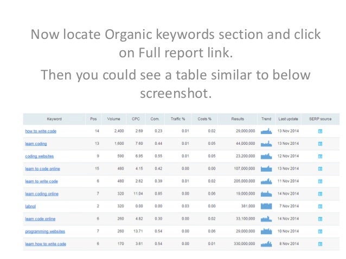Sort table by Volume column header

(114, 119)
